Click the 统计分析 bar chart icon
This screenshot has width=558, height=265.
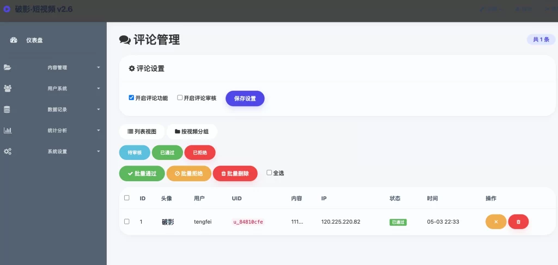8,131
